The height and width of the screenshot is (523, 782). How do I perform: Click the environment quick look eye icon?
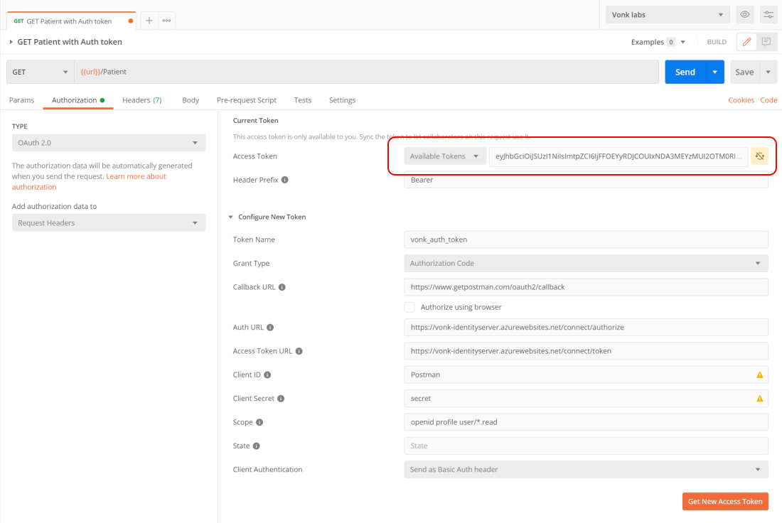click(x=744, y=14)
